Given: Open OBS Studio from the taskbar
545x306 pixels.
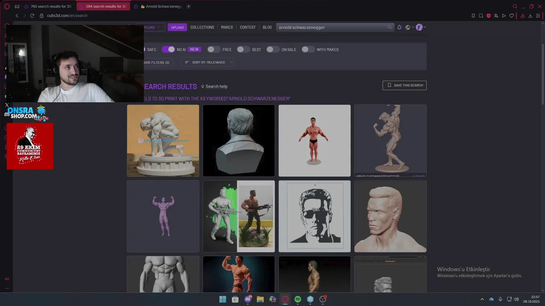Looking at the screenshot, I should point(323,299).
